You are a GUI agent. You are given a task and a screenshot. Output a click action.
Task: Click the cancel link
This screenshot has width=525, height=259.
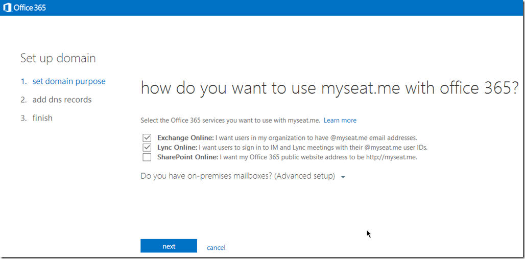pyautogui.click(x=216, y=248)
